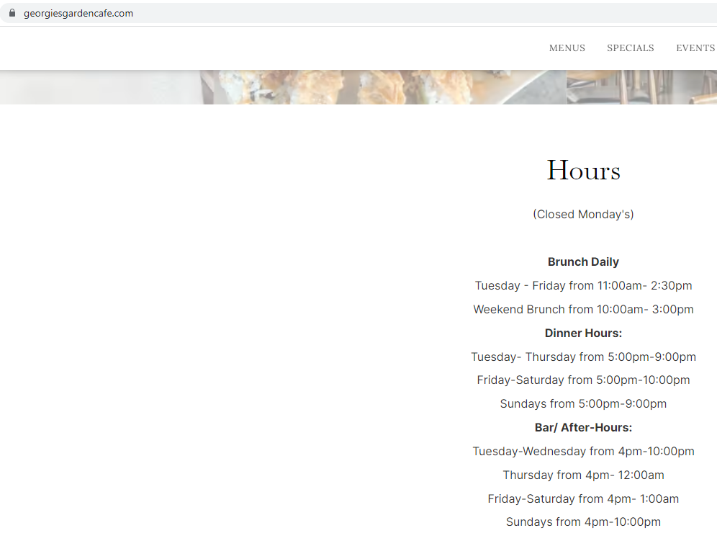Click Sundays 4pm-10:00pm bar hours

point(583,522)
